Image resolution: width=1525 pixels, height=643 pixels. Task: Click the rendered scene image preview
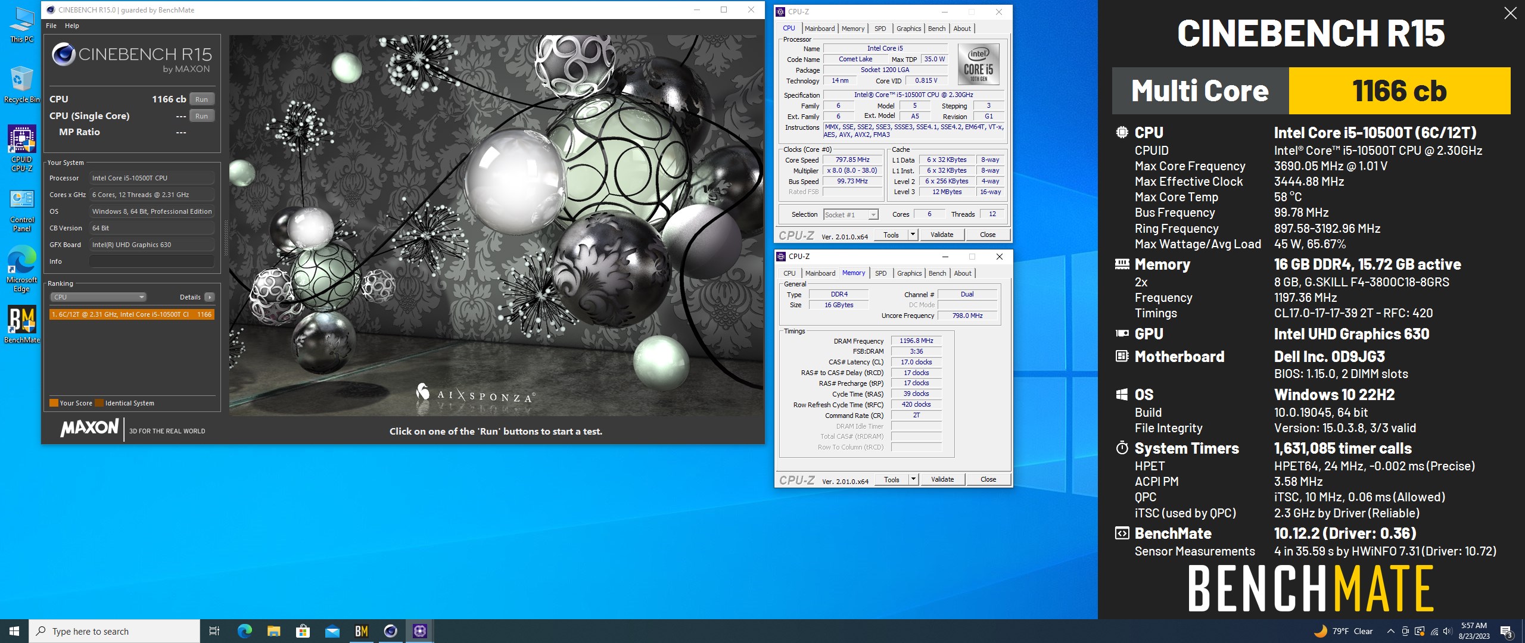tap(496, 225)
